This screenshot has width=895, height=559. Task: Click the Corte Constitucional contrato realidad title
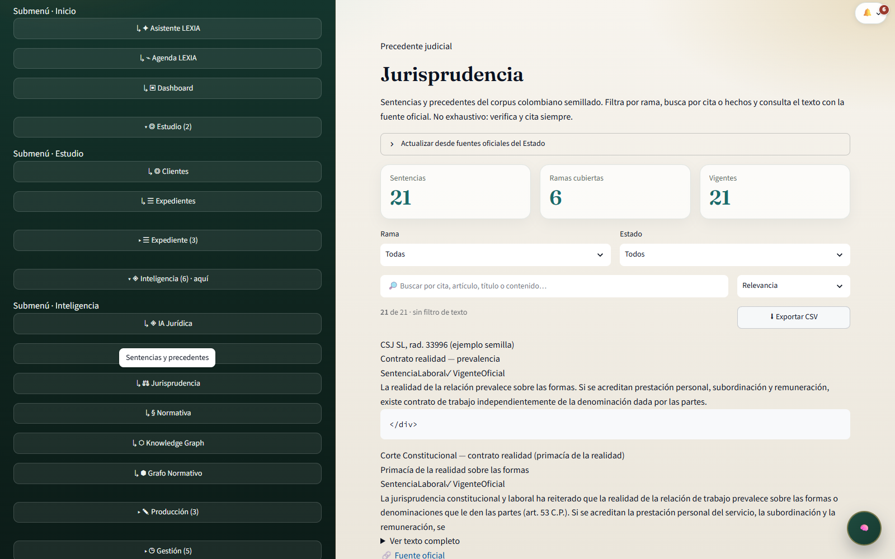coord(502,456)
